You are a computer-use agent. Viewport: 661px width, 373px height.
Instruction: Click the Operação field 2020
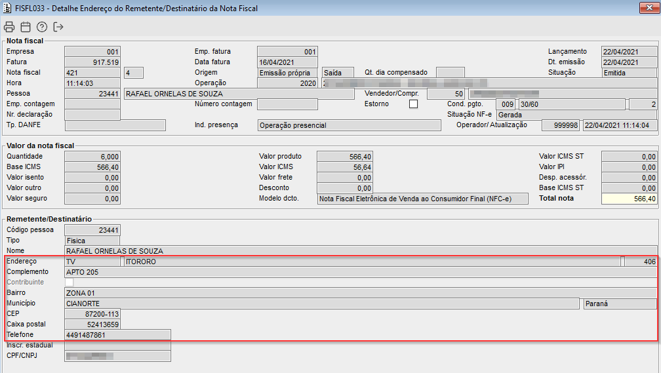[287, 83]
